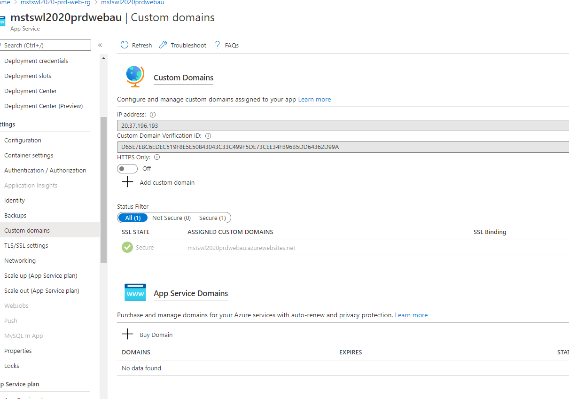Screen dimensions: 569x399
Task: Click the plus icon for Add custom domain
Action: 127,182
